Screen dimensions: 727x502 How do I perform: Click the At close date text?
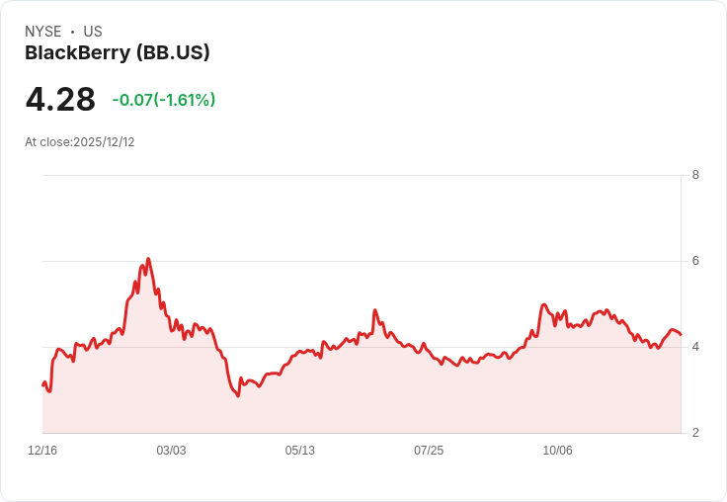click(80, 142)
